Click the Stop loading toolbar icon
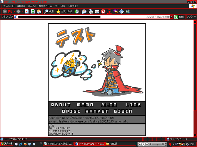The width and height of the screenshot is (197, 147). [x=27, y=11]
